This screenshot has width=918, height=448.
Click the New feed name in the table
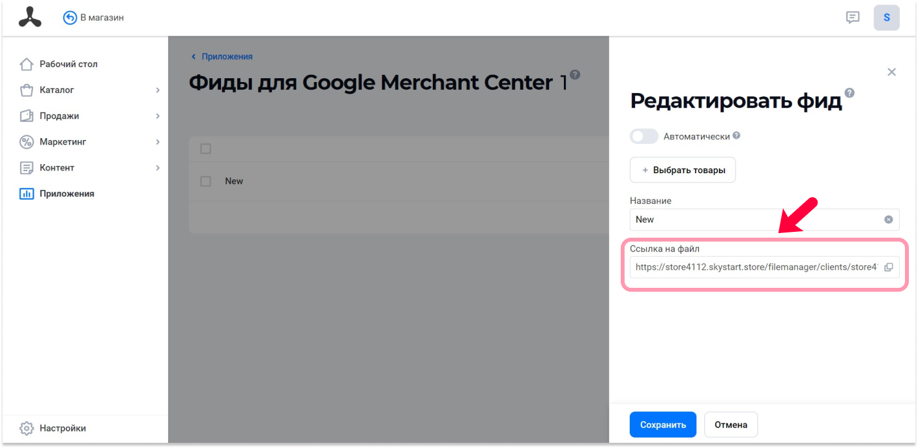pos(234,181)
